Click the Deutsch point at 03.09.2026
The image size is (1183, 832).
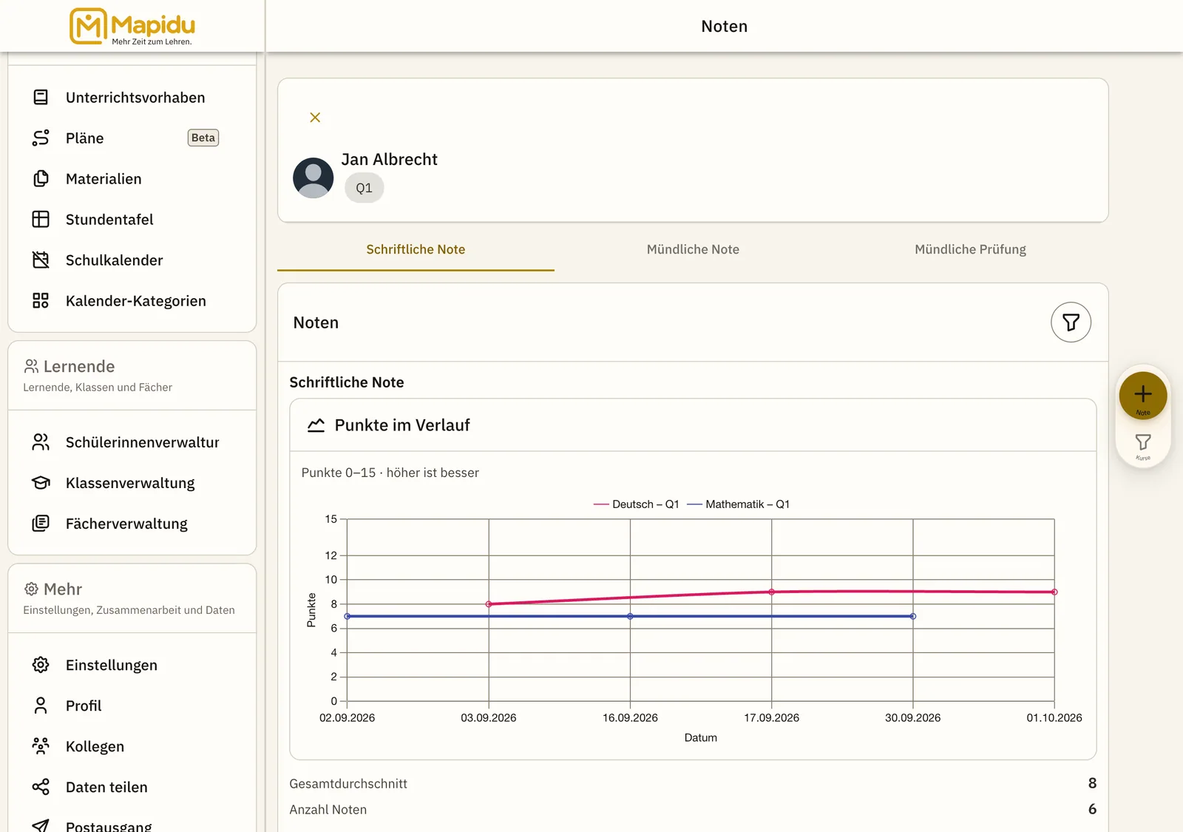(x=489, y=604)
